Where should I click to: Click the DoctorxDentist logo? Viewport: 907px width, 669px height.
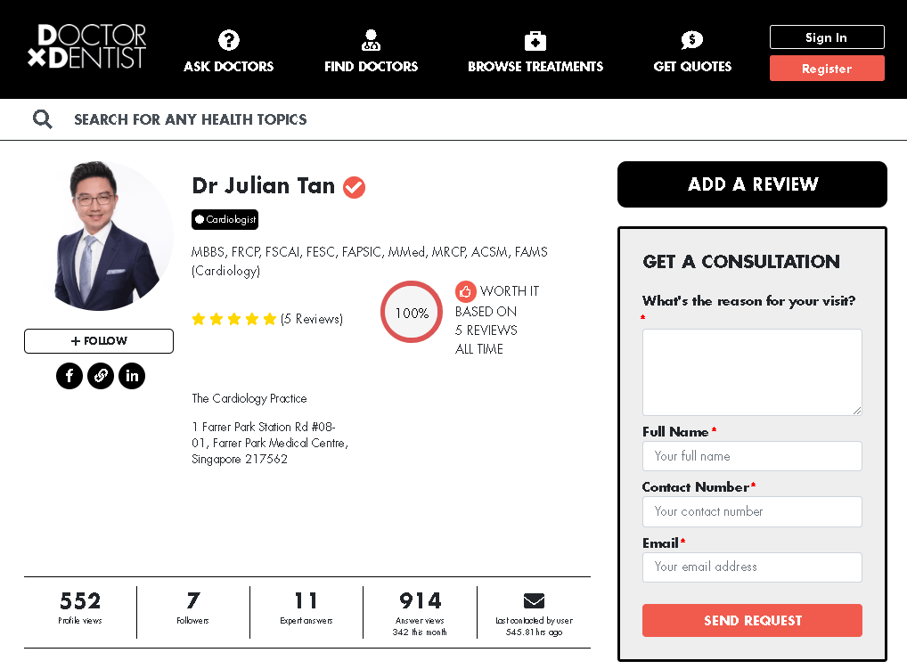pos(87,47)
